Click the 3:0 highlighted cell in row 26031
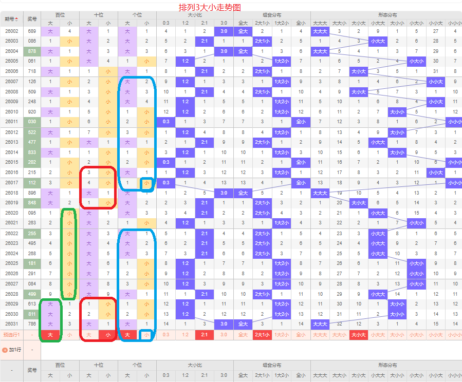Image resolution: width=462 pixels, height=382 pixels. 224,324
